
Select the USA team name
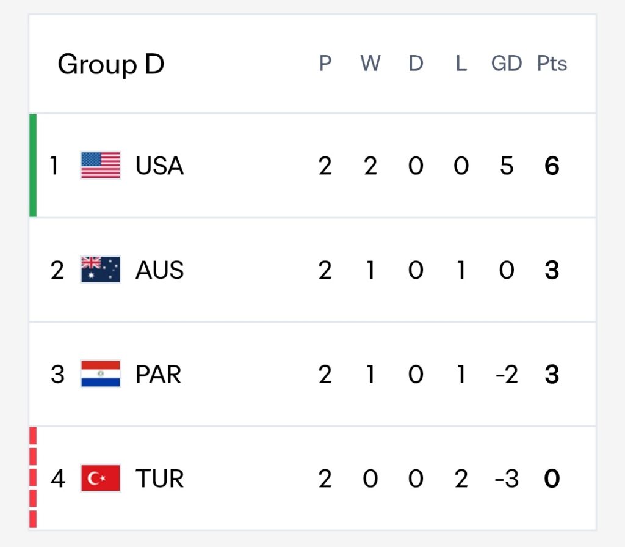pyautogui.click(x=159, y=166)
